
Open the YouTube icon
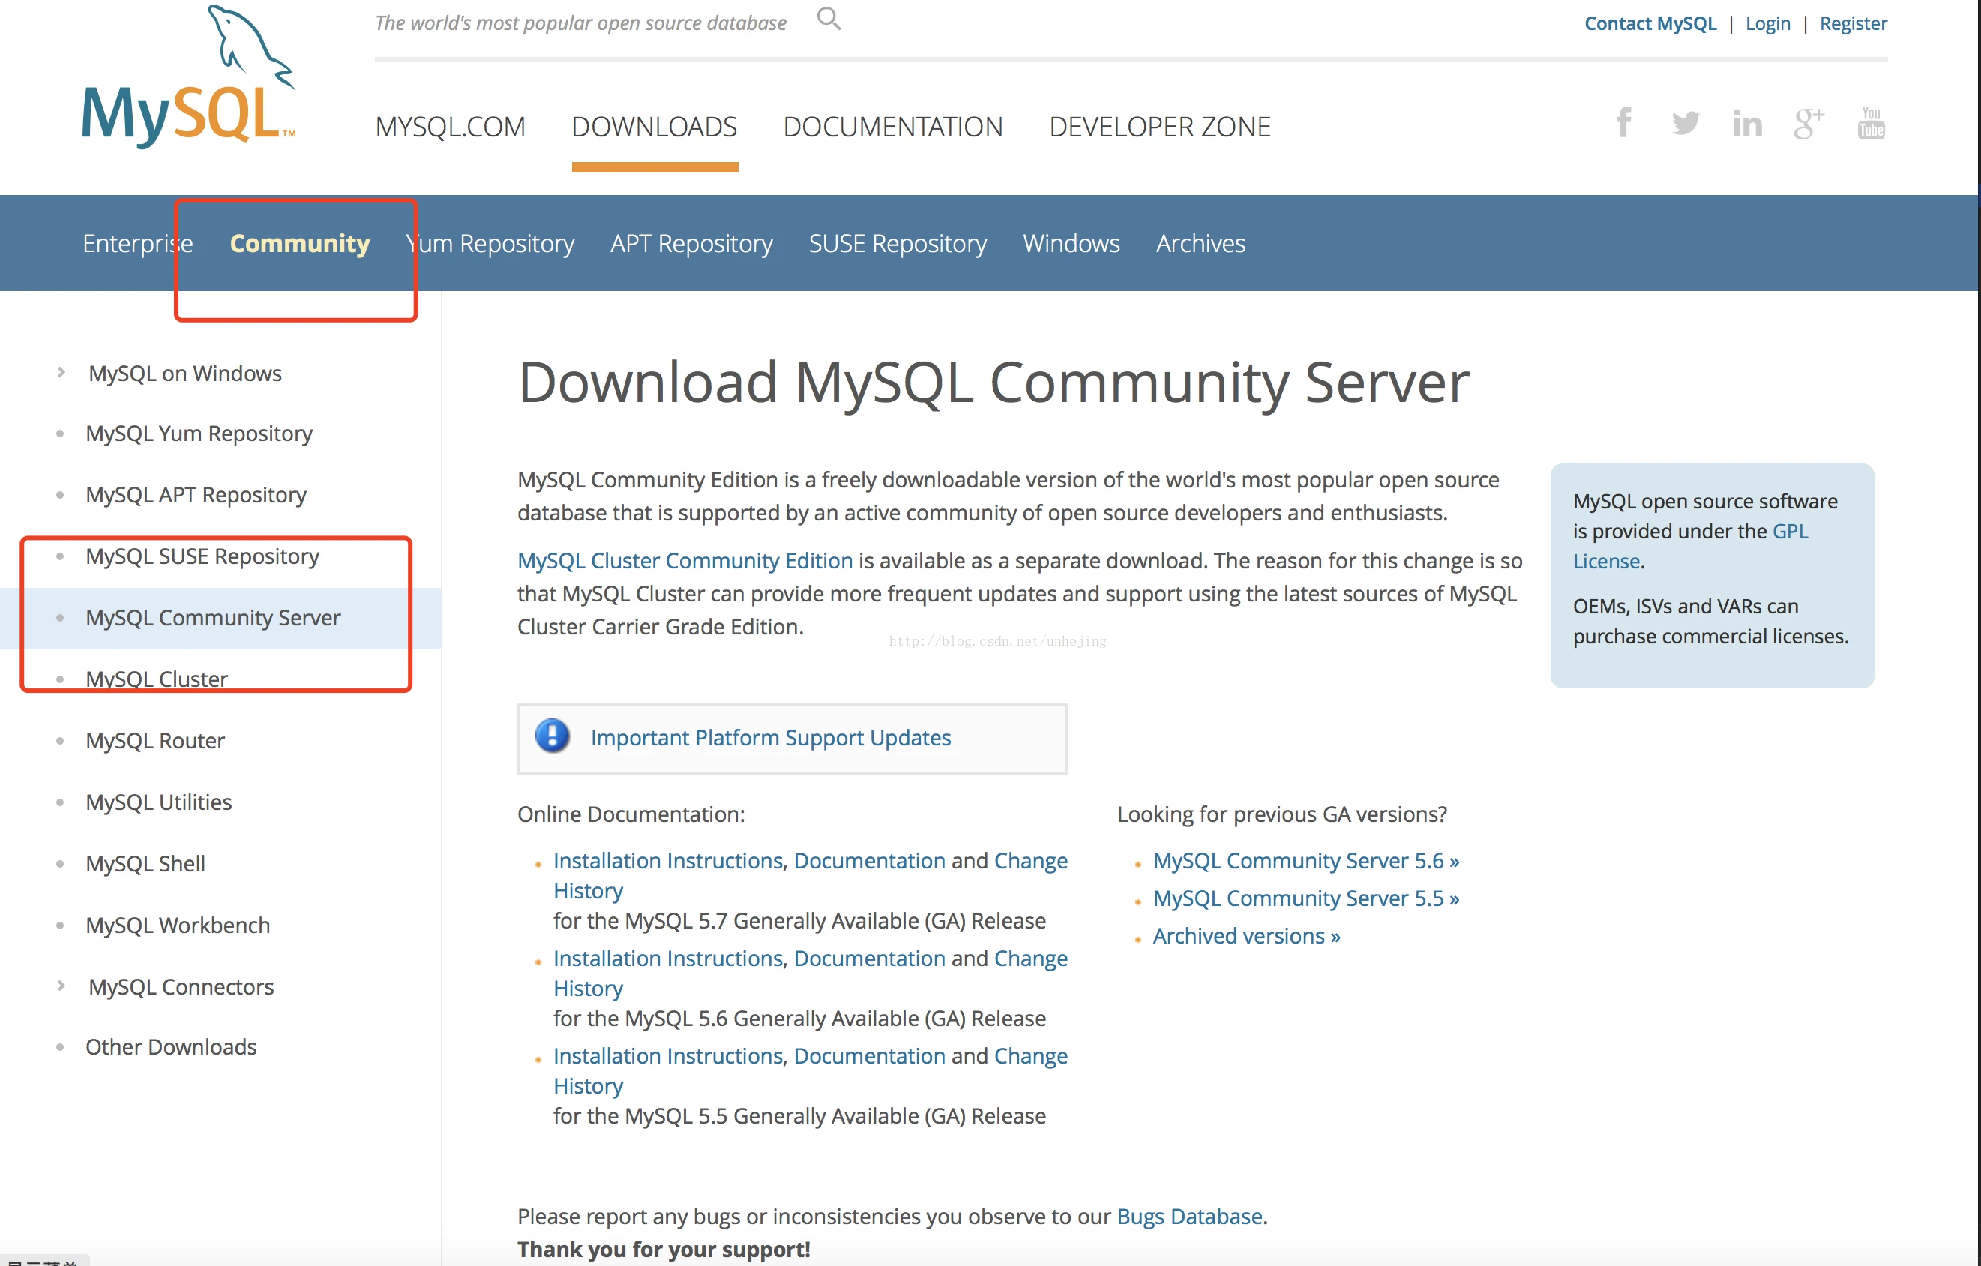(1871, 123)
